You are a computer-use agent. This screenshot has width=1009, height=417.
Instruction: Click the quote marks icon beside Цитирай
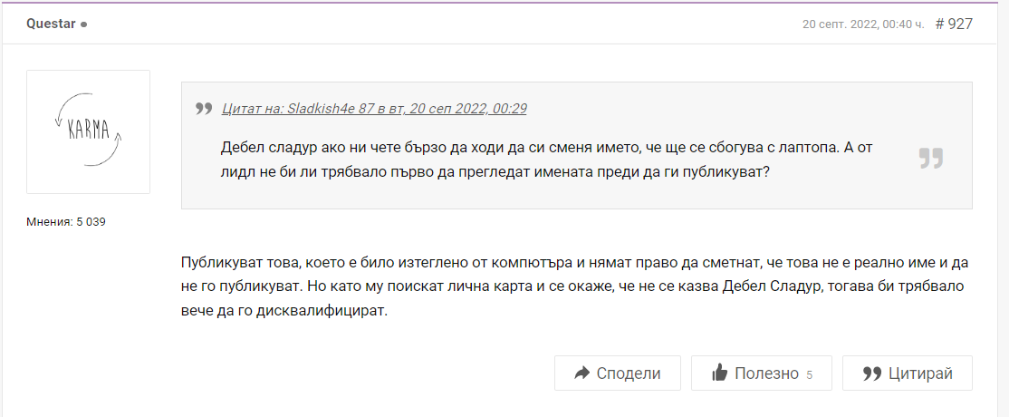[x=872, y=373]
